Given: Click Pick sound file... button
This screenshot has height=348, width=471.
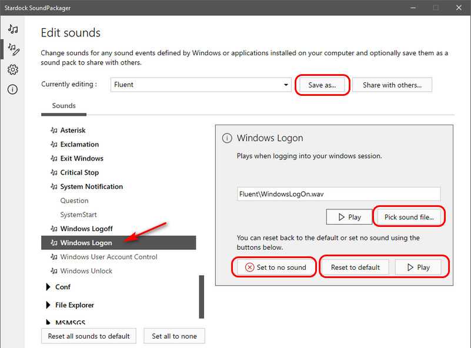Looking at the screenshot, I should pos(409,217).
